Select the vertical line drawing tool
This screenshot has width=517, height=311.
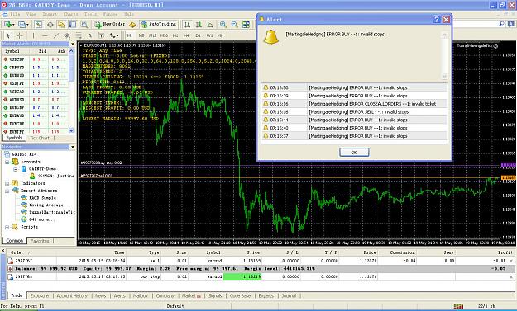point(33,35)
